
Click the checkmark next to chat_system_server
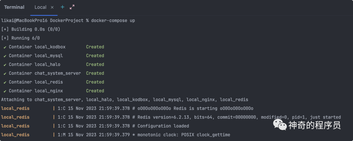coord(5,73)
